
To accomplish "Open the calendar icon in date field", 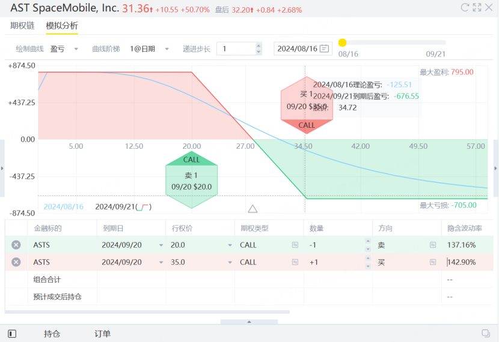I will tap(325, 49).
